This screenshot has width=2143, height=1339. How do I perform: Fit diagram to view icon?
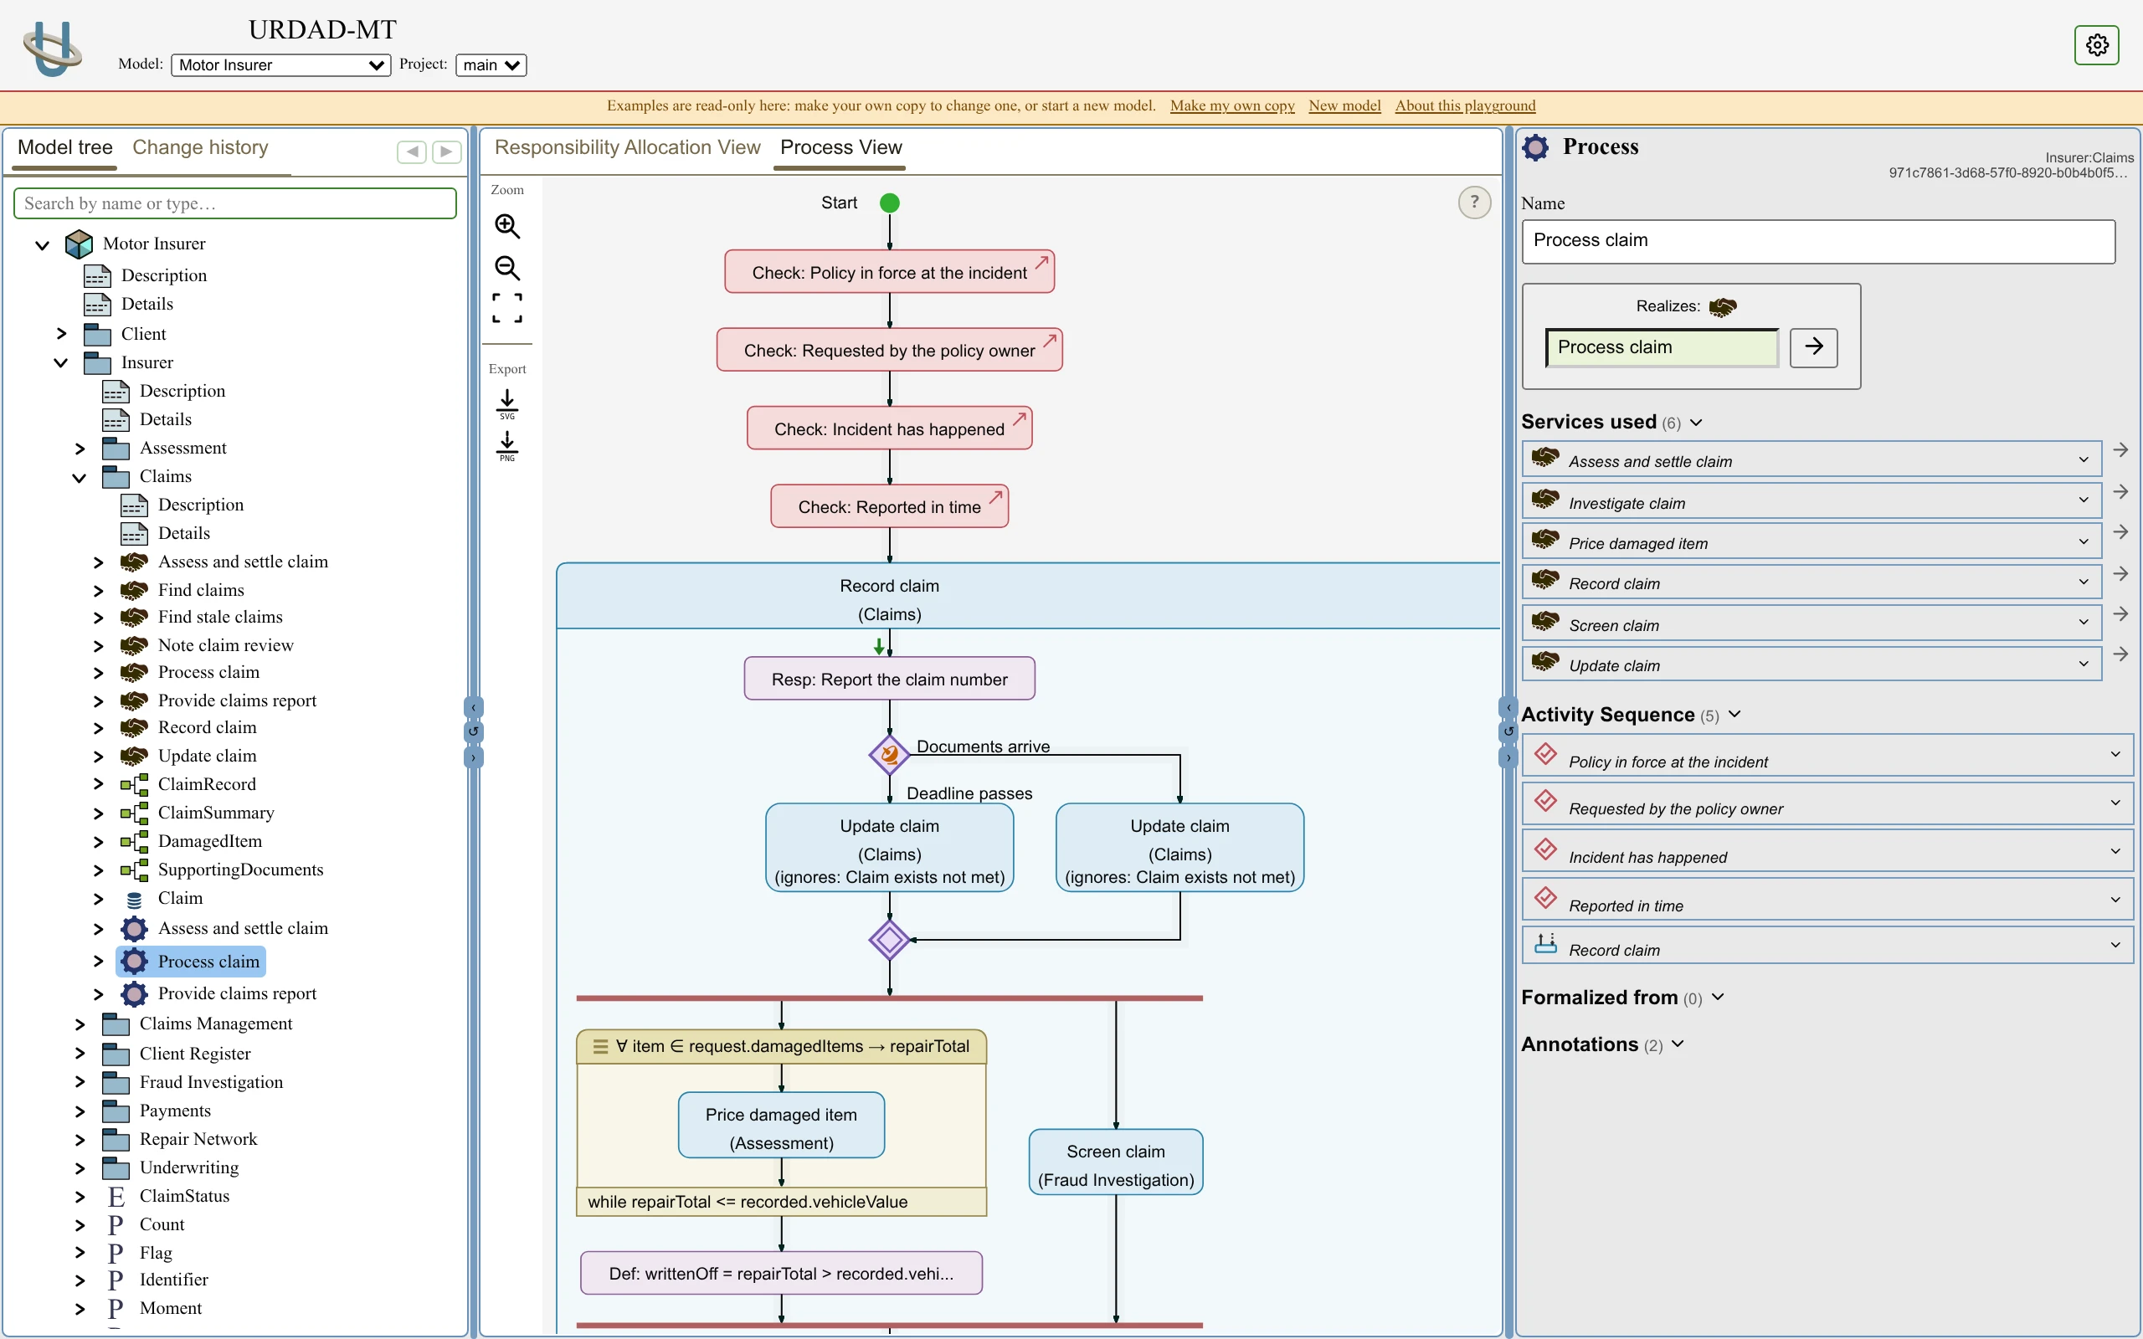point(507,308)
